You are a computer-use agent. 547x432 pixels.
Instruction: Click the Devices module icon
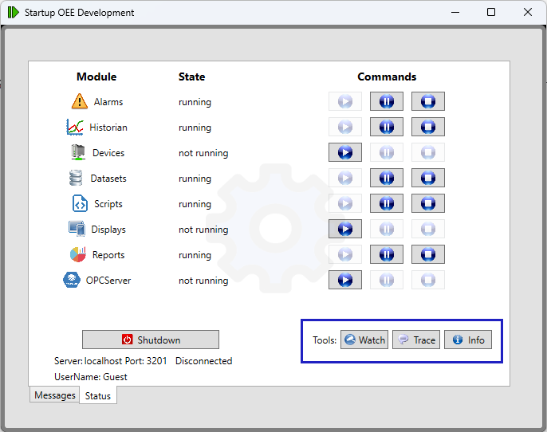(77, 152)
